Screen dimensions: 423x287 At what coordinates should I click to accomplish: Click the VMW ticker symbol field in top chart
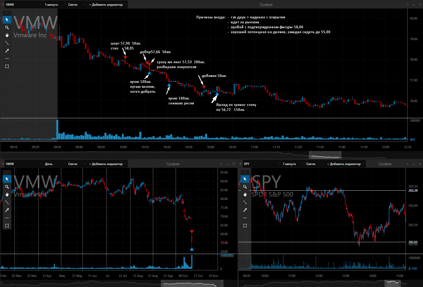click(x=23, y=5)
